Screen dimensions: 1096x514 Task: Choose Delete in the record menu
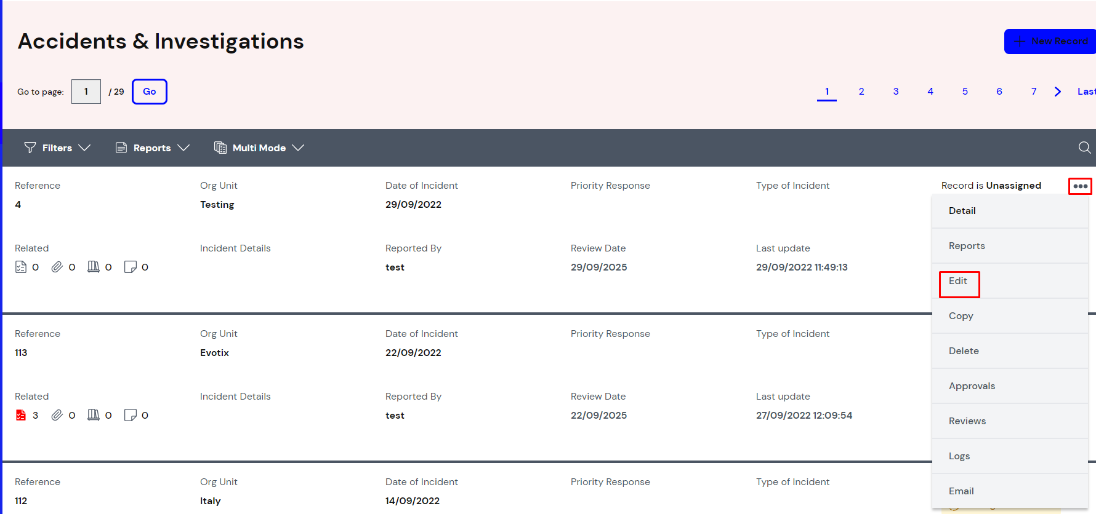(x=964, y=351)
